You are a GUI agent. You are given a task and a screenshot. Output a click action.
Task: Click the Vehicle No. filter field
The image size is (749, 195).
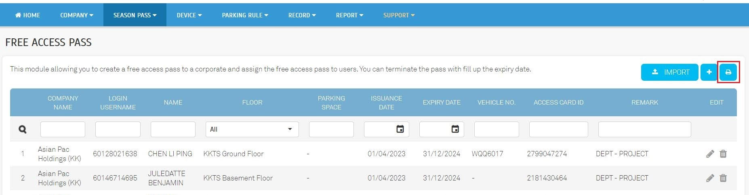pyautogui.click(x=496, y=129)
